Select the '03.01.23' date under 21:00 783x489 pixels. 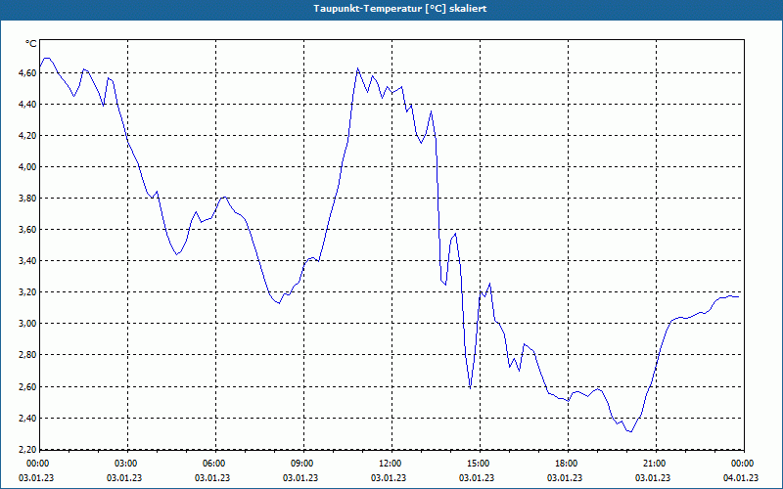653,478
